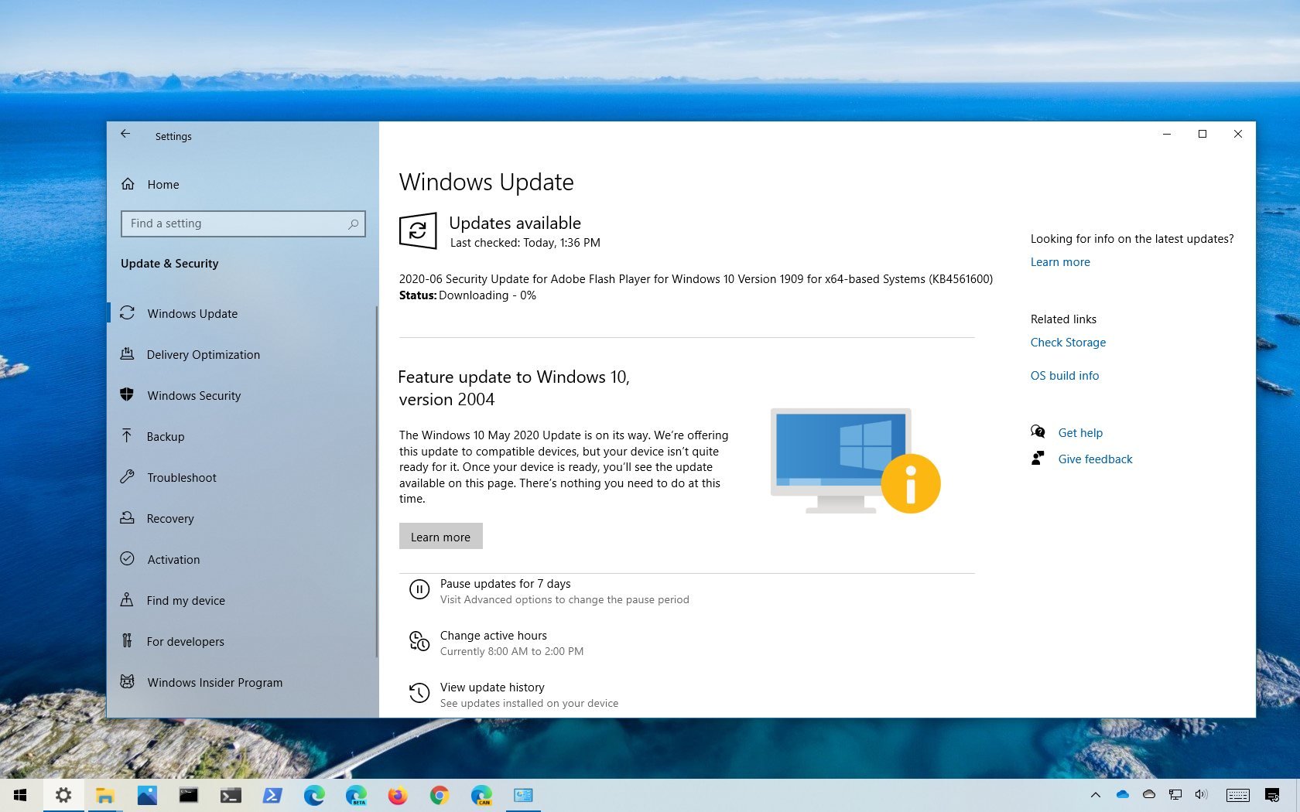Click the Pause updates for 7 days icon
Image resolution: width=1300 pixels, height=812 pixels.
[x=419, y=590]
